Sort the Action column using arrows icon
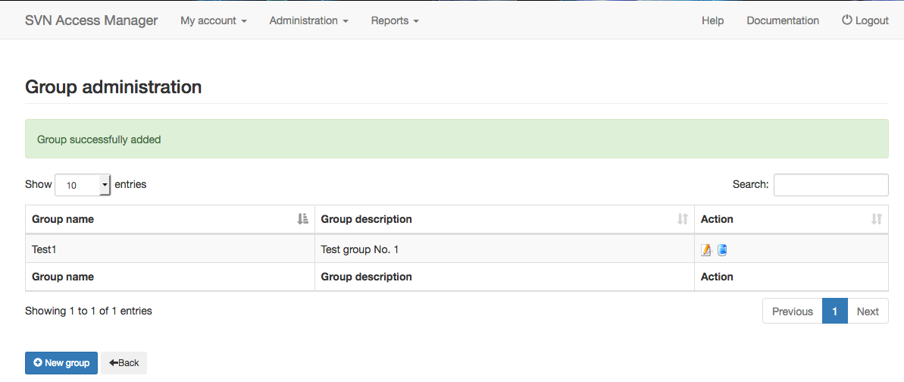The height and width of the screenshot is (382, 904). tap(876, 219)
